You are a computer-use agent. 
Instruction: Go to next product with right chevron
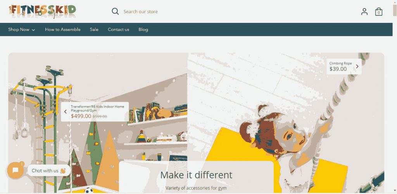[x=357, y=67]
